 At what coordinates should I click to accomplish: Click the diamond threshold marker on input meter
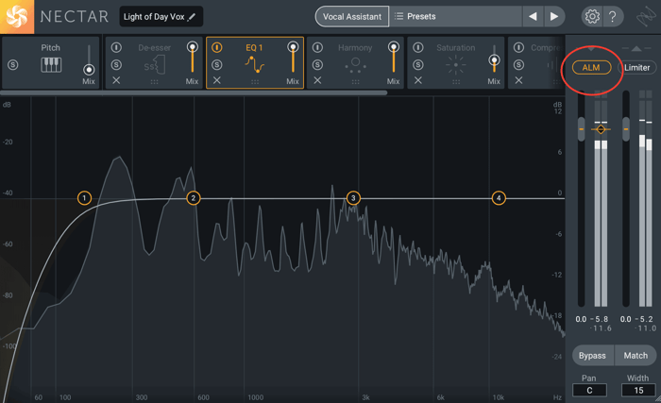click(601, 129)
